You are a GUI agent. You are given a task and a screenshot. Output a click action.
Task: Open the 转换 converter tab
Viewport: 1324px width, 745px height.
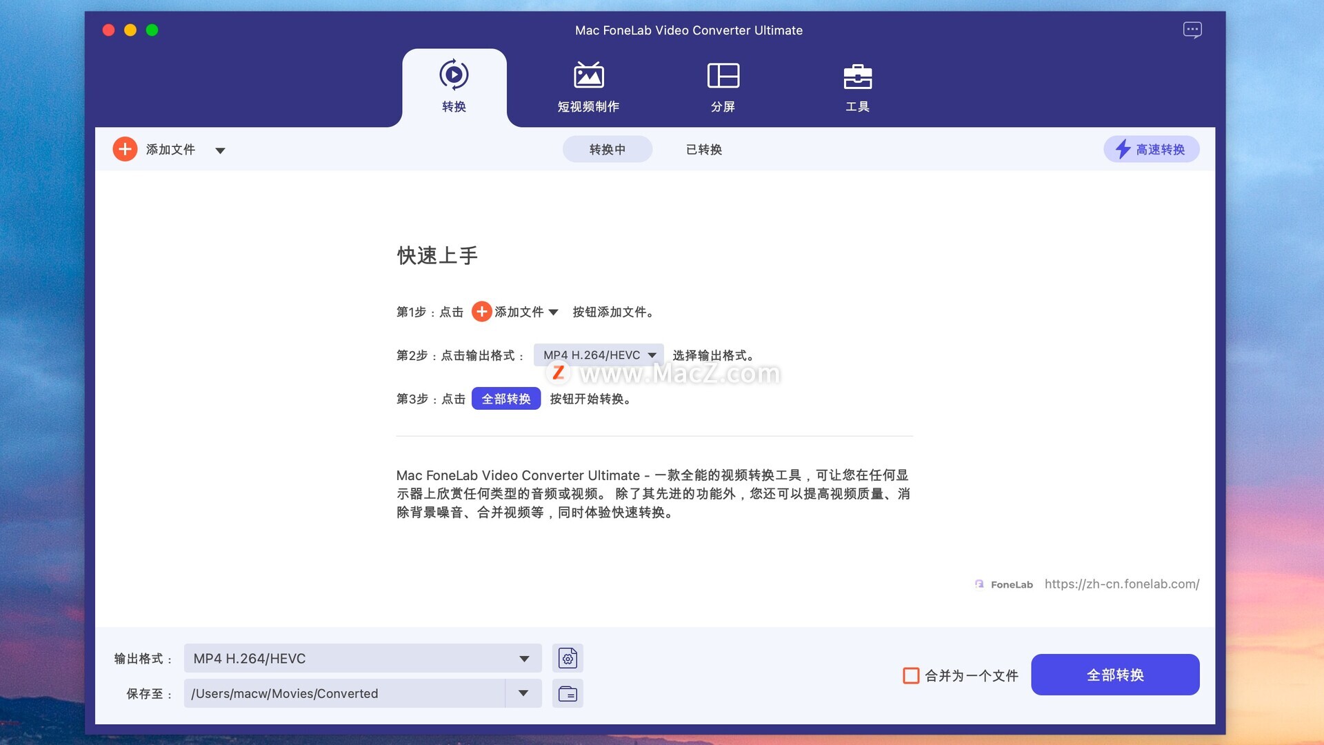point(454,87)
